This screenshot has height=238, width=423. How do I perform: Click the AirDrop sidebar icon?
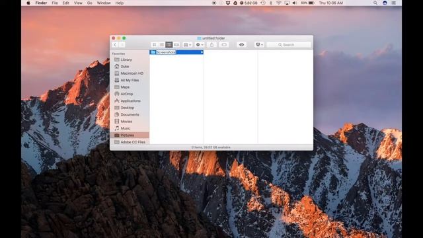117,94
